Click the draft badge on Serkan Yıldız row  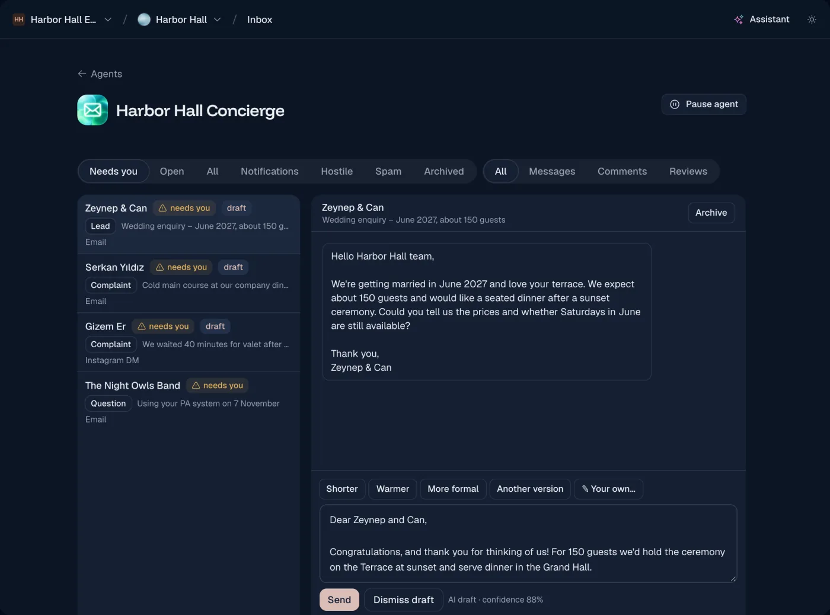click(233, 267)
